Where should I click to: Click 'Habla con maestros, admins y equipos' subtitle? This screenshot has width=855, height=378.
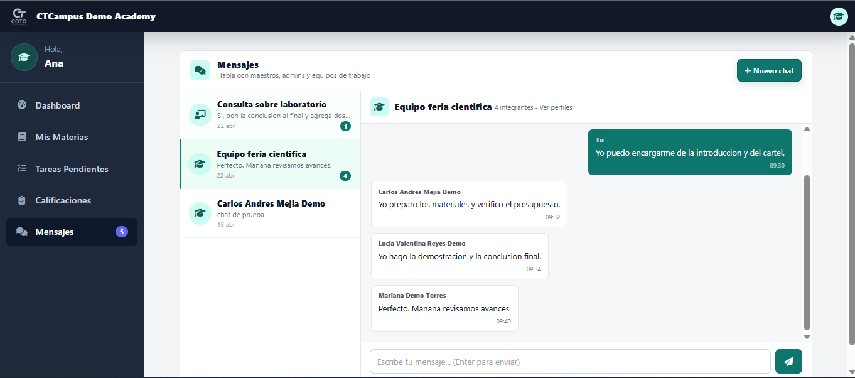[294, 75]
